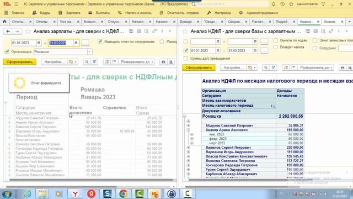This screenshot has height=199, width=353.
Task: Open the open-tabs list dropdown arrow
Action: click(349, 22)
